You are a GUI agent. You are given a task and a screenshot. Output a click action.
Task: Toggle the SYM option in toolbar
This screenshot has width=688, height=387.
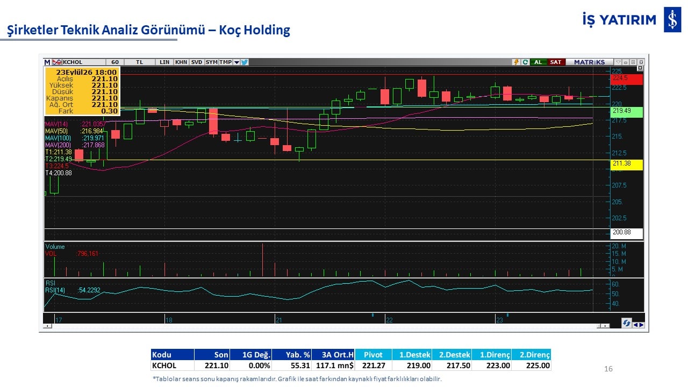pos(212,62)
